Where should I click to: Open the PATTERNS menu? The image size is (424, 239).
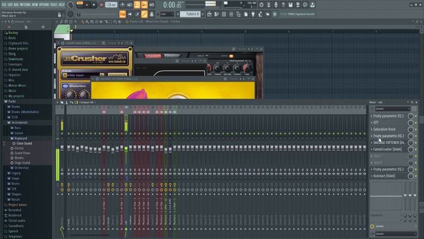tap(25, 5)
